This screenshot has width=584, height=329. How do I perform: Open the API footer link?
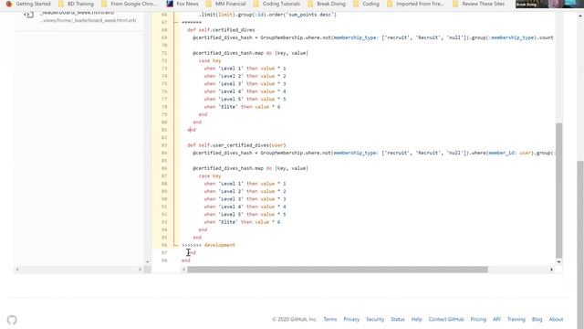coord(496,319)
